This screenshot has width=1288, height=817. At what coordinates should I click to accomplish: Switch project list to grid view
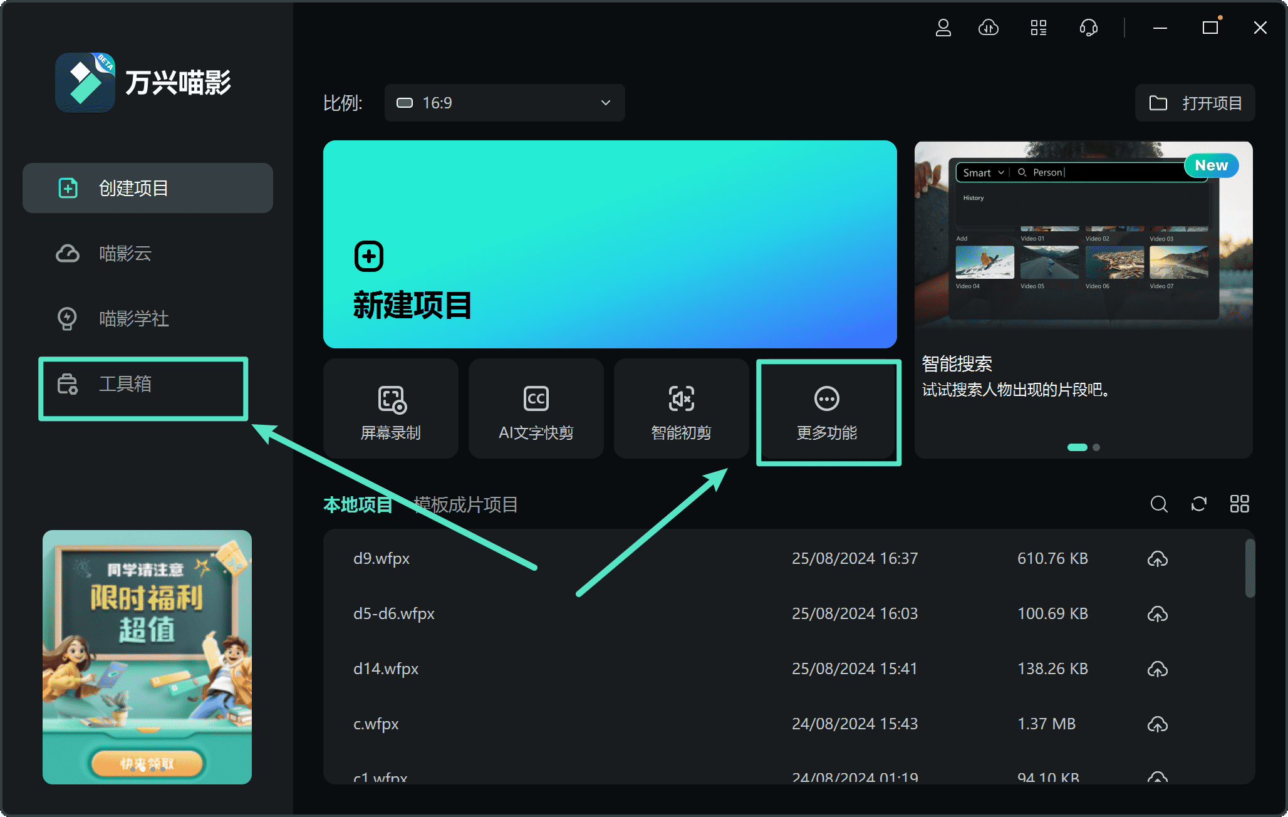click(1239, 504)
